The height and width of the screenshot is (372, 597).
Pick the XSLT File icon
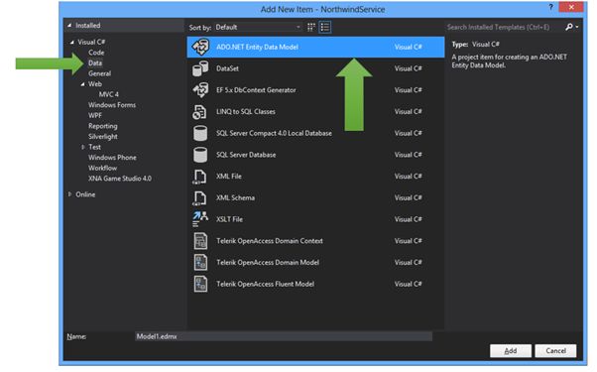tap(200, 219)
